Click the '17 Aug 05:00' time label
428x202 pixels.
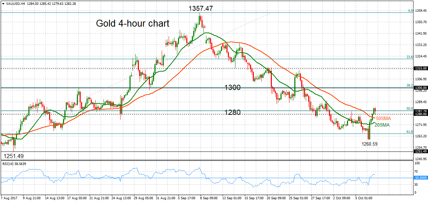pos(77,199)
